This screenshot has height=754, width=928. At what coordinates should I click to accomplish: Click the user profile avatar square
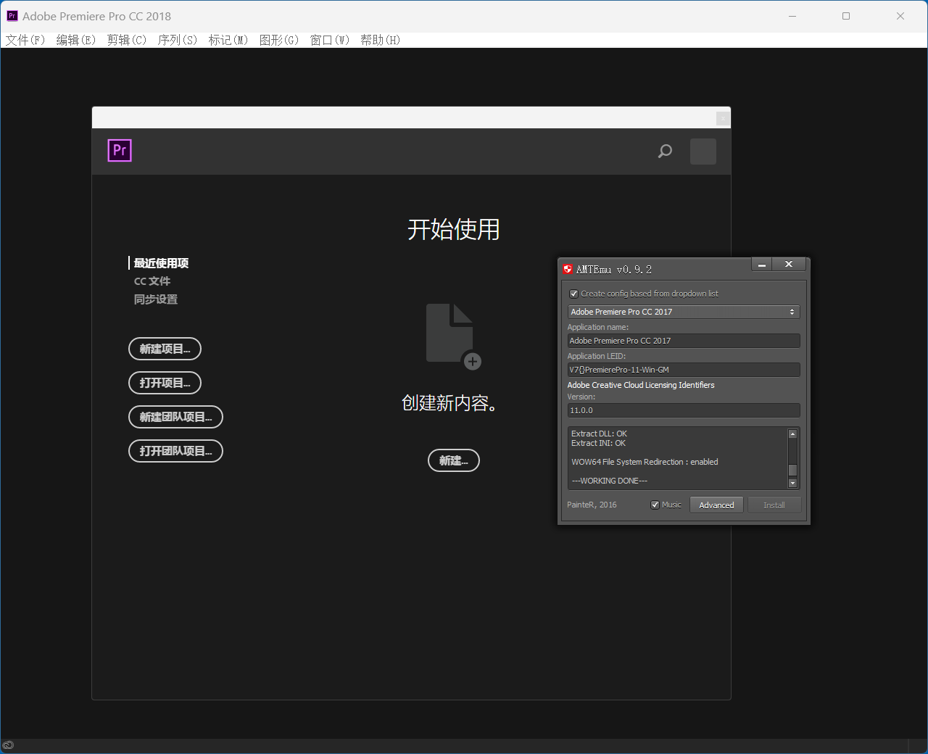point(703,152)
